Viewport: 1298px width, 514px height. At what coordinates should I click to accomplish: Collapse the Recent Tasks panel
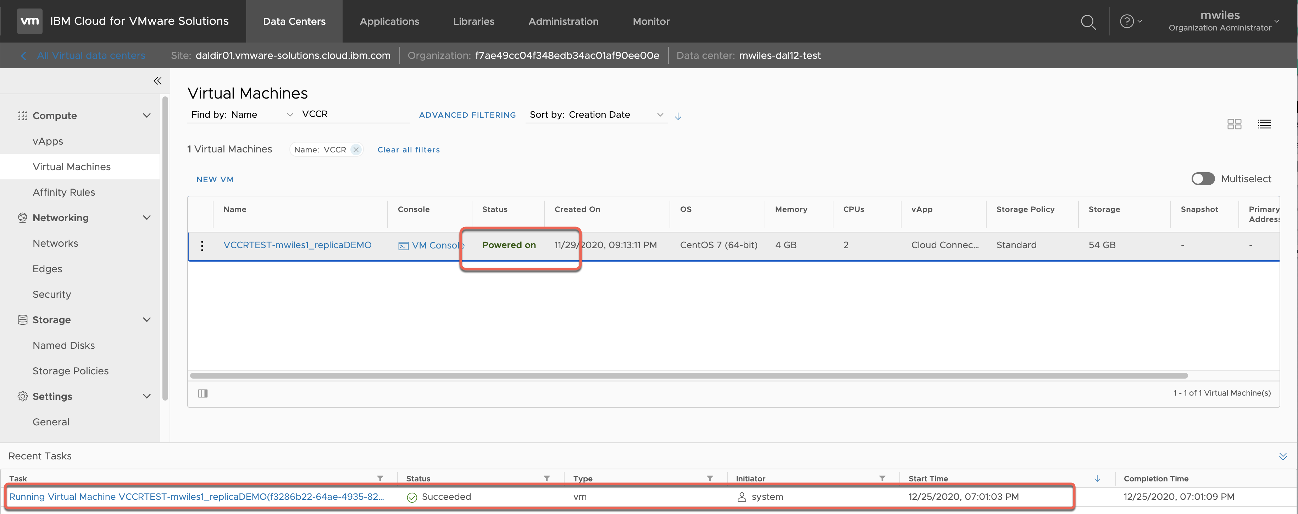[x=1282, y=456]
